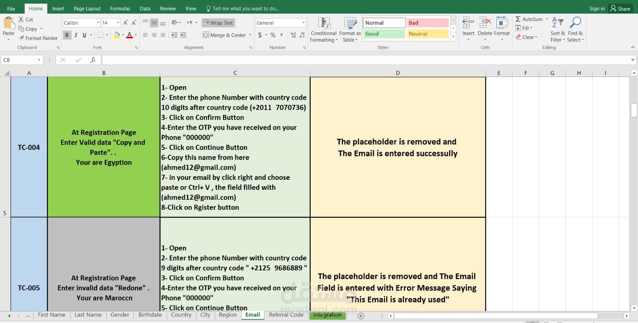The width and height of the screenshot is (638, 323).
Task: Open the Name Box dropdown arrow
Action: point(39,60)
